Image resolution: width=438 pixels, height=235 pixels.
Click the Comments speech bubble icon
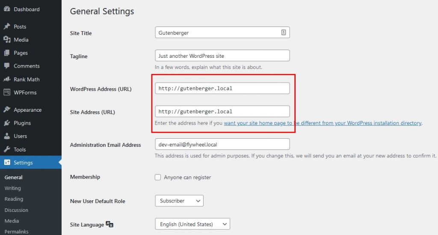coord(7,66)
